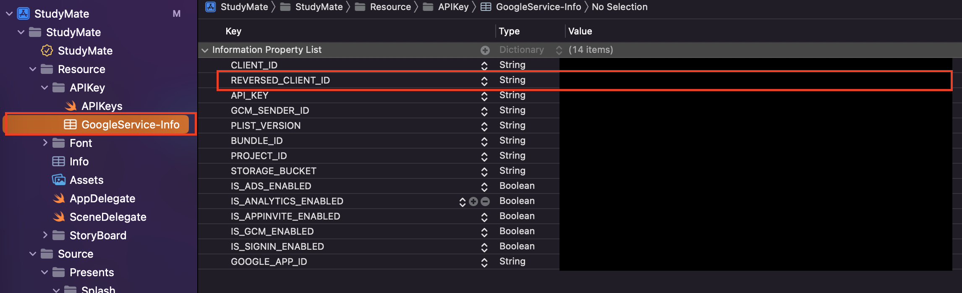Click the StudyMate project icon in navigator
This screenshot has height=293, width=962.
23,13
